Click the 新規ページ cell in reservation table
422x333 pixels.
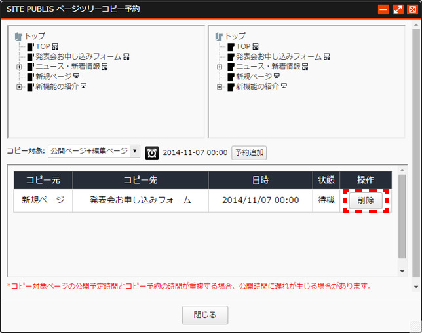click(x=43, y=200)
